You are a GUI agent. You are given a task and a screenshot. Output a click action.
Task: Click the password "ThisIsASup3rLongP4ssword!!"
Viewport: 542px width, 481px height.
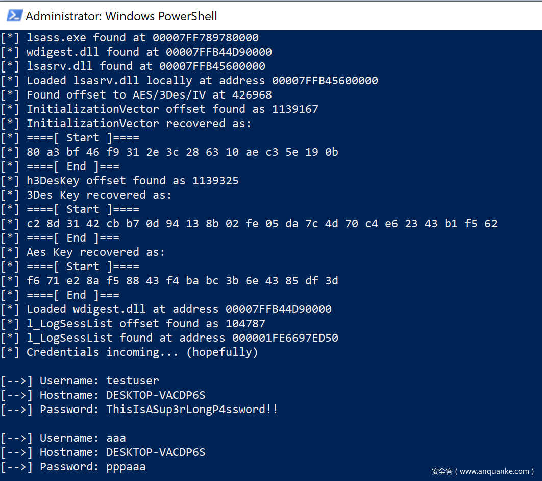coord(192,410)
